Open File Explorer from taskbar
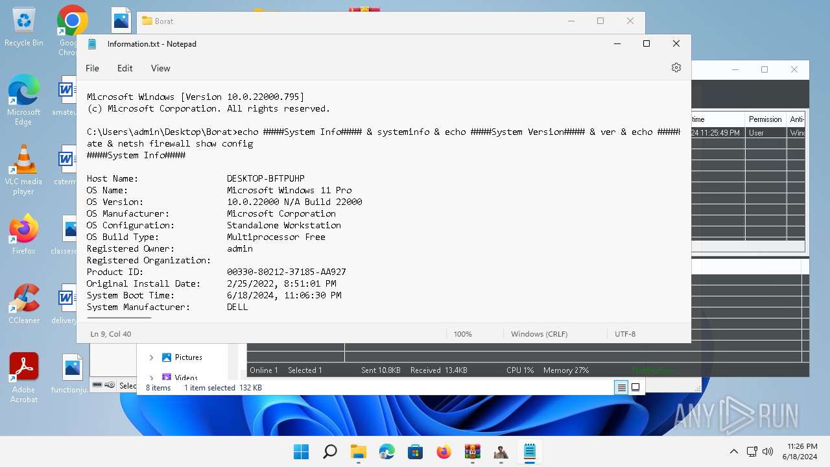This screenshot has width=830, height=467. pos(358,451)
